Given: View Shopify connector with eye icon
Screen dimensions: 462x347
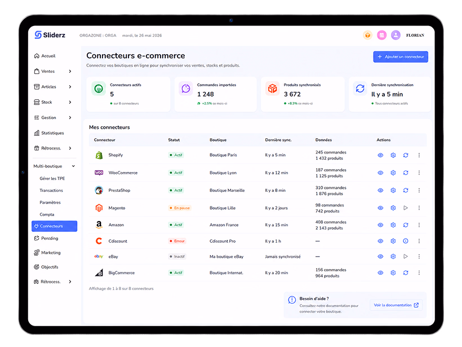Looking at the screenshot, I should click(x=380, y=155).
